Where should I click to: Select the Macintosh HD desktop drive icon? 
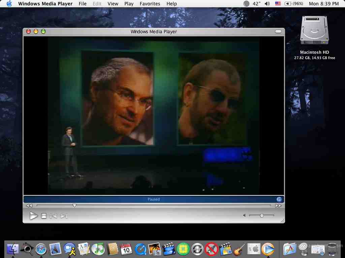(x=314, y=31)
